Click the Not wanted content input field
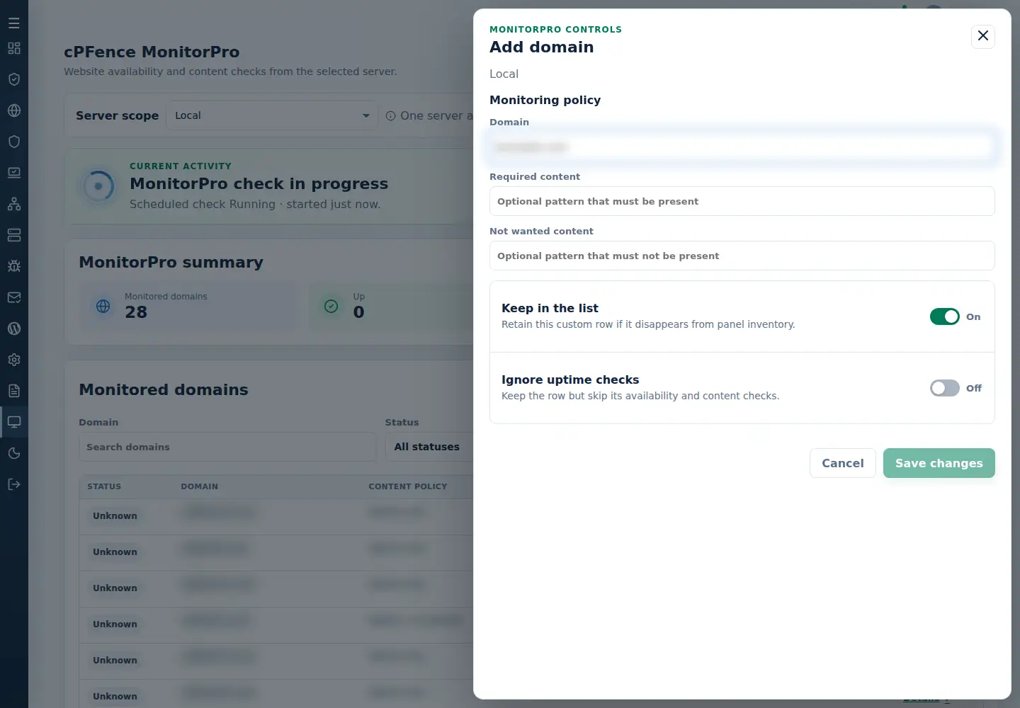The width and height of the screenshot is (1020, 708). click(x=742, y=256)
